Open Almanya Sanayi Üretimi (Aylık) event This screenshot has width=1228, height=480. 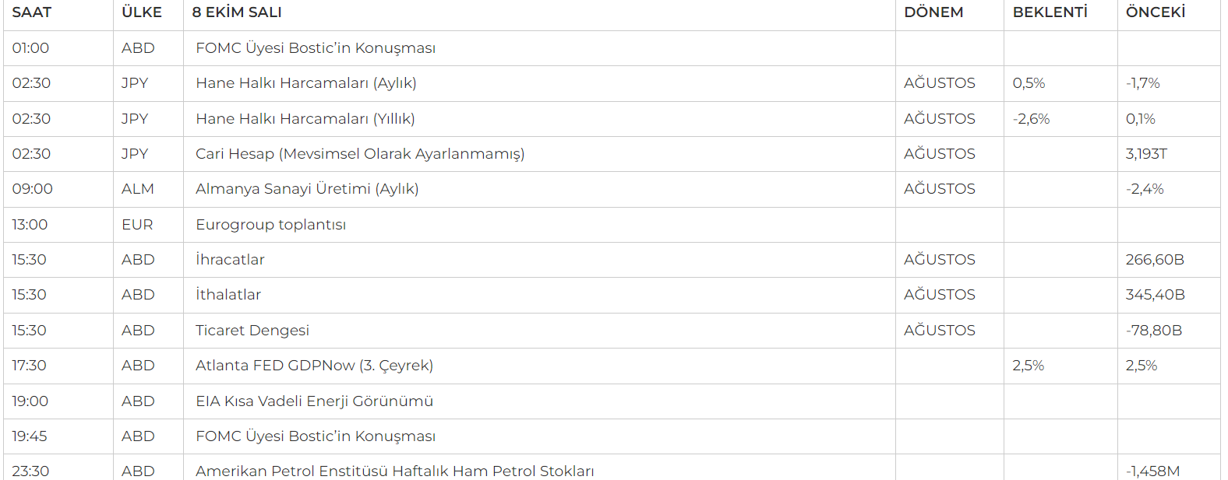[x=307, y=189]
